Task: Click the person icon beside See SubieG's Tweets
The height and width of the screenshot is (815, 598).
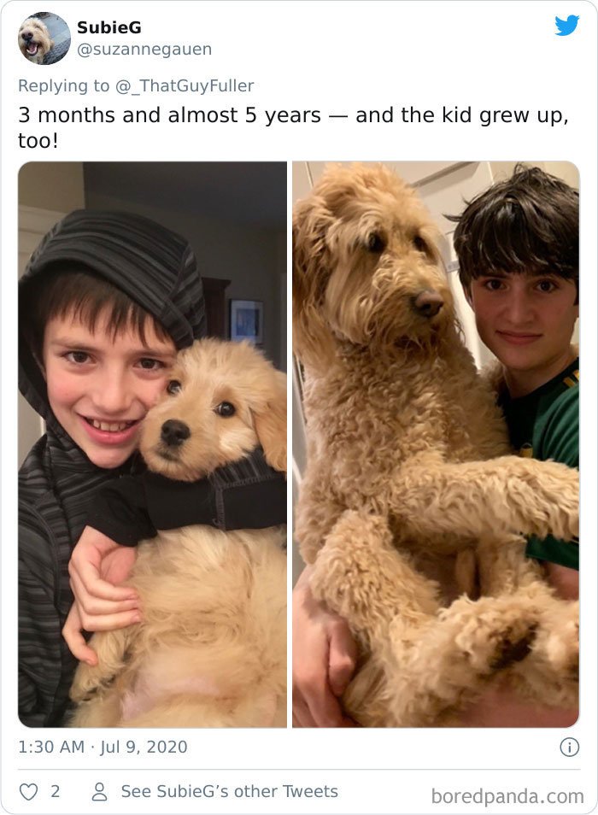Action: tap(99, 792)
